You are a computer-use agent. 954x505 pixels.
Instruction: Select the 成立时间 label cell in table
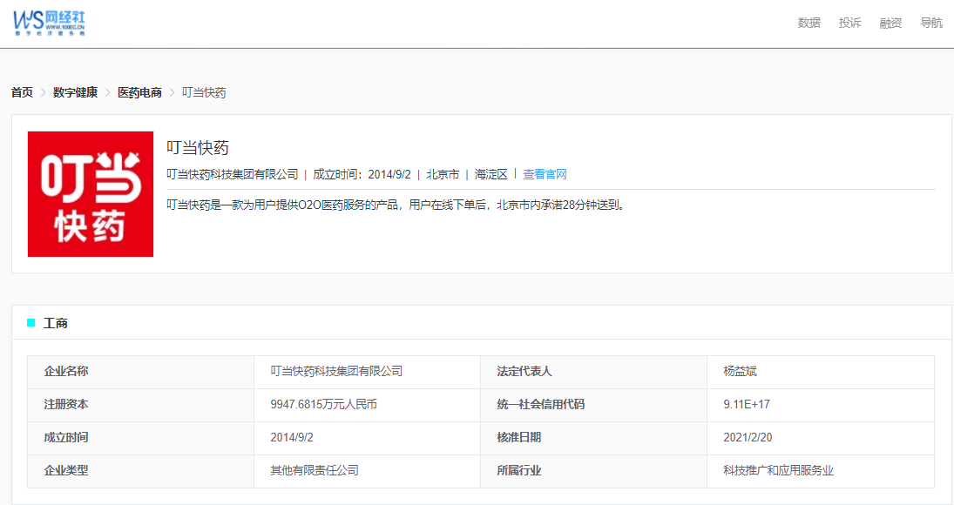pos(140,438)
